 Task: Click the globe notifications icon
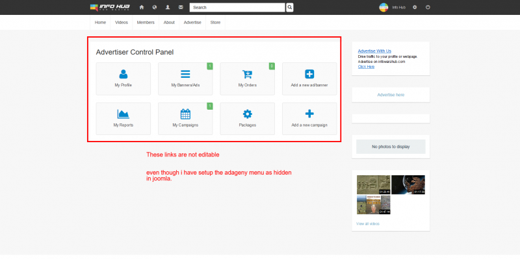point(155,7)
